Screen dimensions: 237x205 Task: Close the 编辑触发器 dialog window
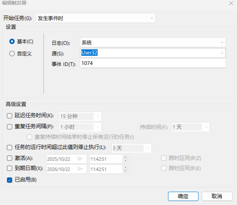point(231,3)
